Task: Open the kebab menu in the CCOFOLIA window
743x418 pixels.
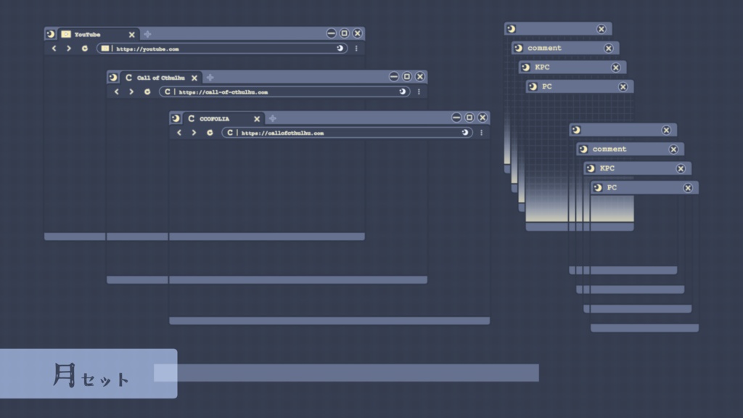Action: [482, 133]
